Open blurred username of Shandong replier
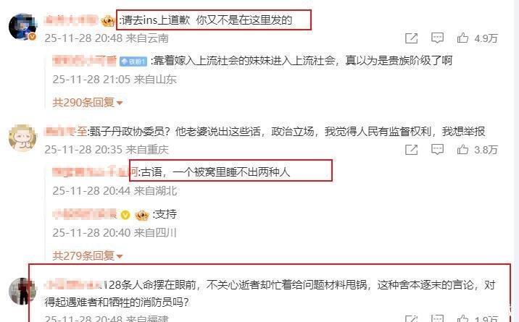519x322 pixels. (84, 61)
